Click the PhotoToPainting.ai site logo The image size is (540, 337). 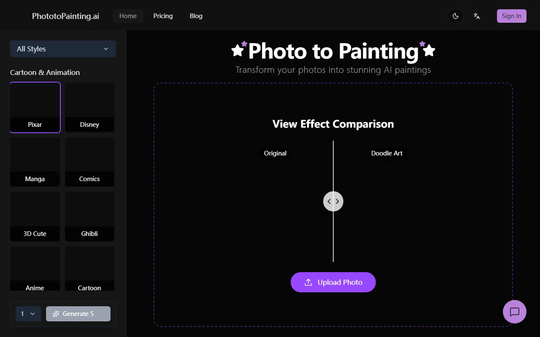[65, 16]
